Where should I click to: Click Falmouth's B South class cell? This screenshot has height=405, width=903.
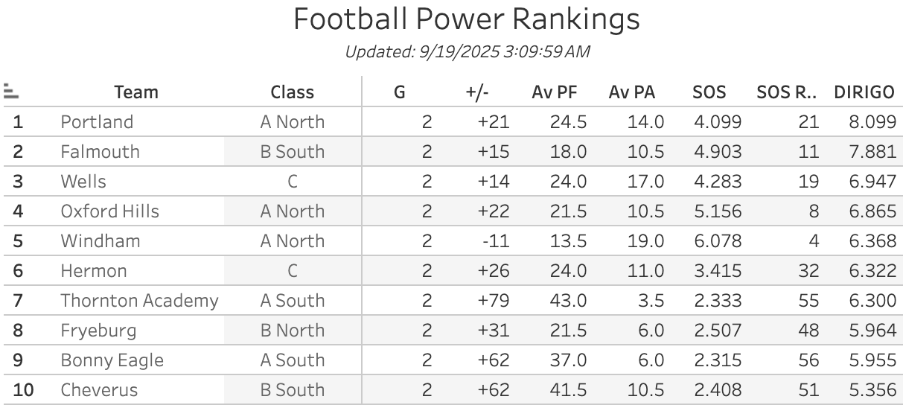pyautogui.click(x=292, y=152)
